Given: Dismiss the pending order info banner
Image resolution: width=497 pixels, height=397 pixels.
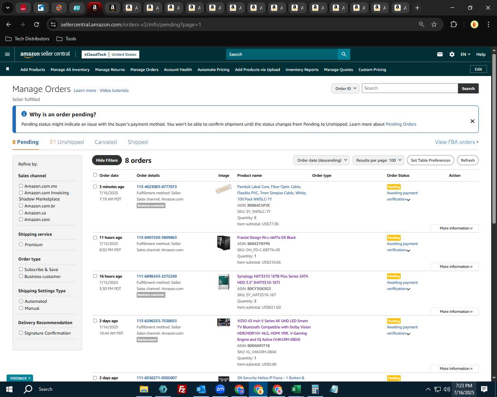Looking at the screenshot, I should click(473, 121).
